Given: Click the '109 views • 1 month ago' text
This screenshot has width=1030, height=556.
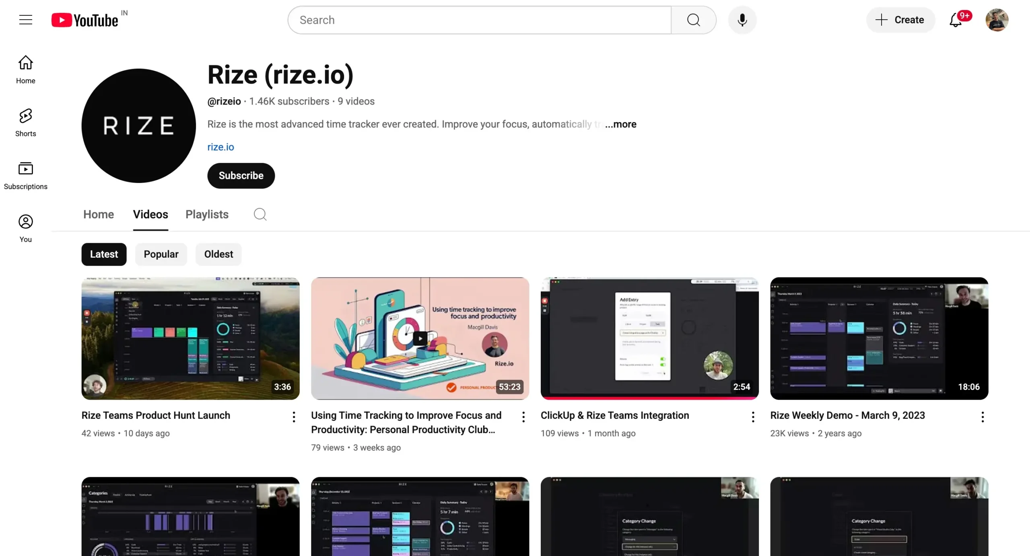Looking at the screenshot, I should click(x=588, y=433).
